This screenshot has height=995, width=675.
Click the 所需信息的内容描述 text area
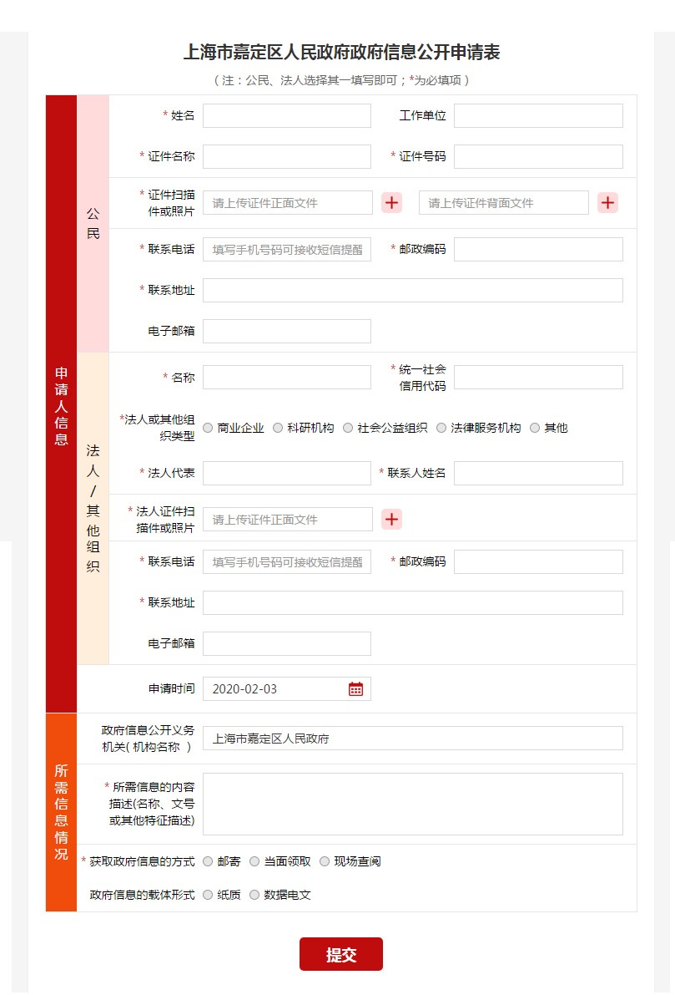[412, 804]
